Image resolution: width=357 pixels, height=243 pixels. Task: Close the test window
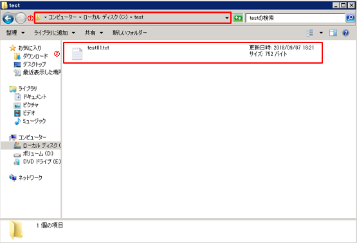point(351,5)
